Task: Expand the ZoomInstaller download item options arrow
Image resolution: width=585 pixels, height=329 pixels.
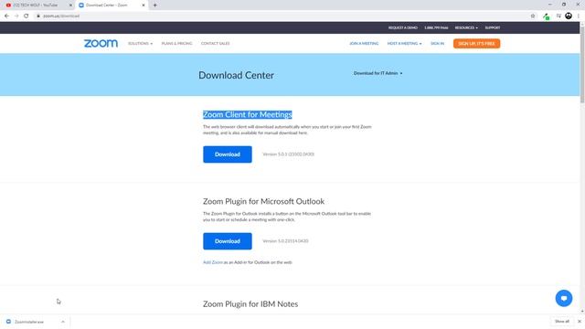Action: pos(63,322)
